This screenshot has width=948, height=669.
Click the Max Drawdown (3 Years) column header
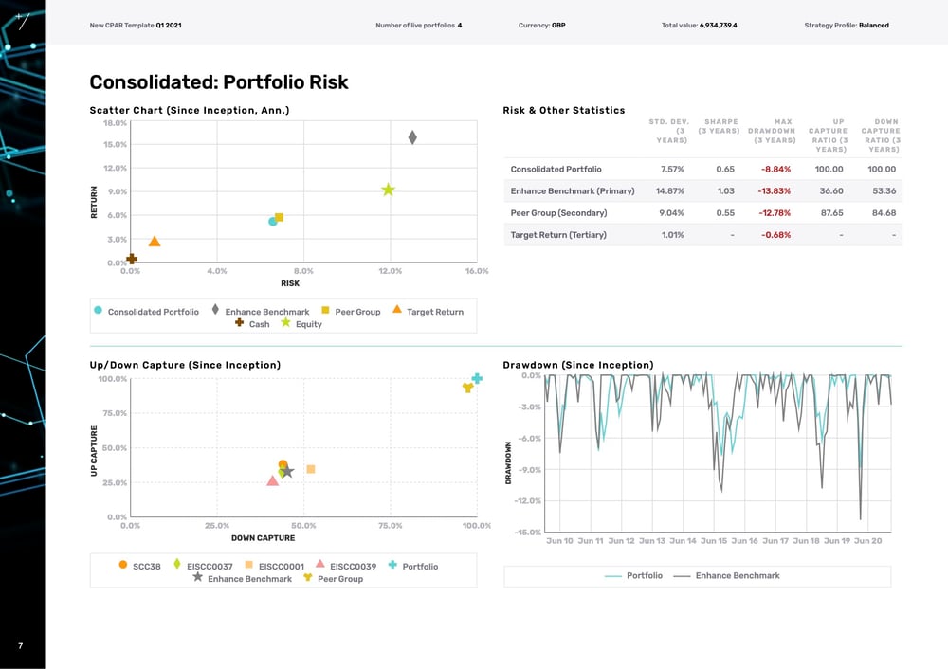pos(772,131)
